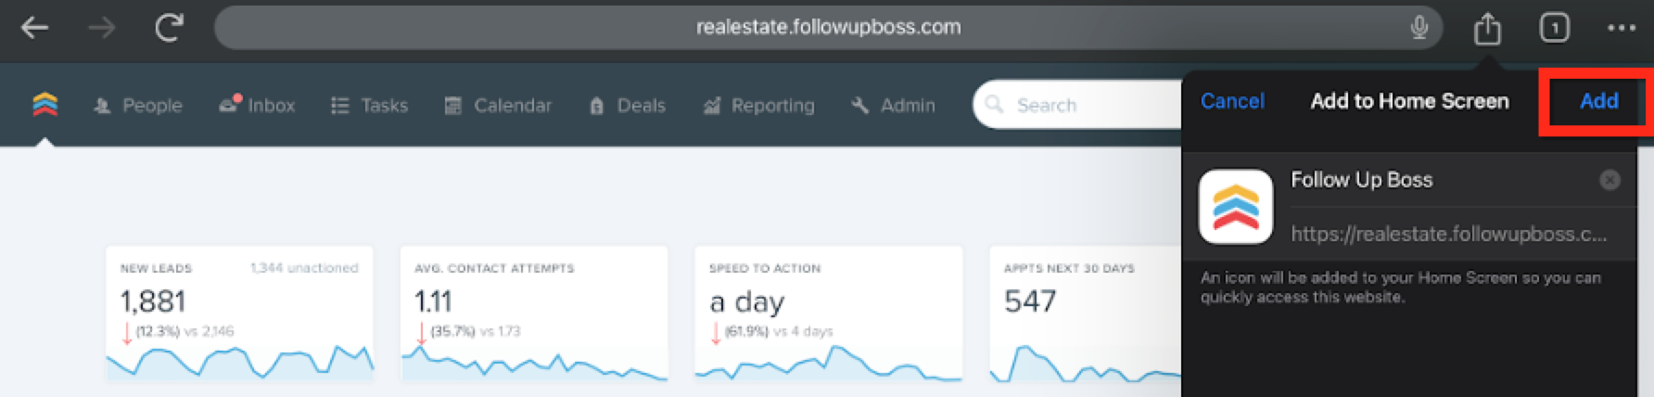Open the Calendar section
1654x397 pixels.
coord(498,106)
